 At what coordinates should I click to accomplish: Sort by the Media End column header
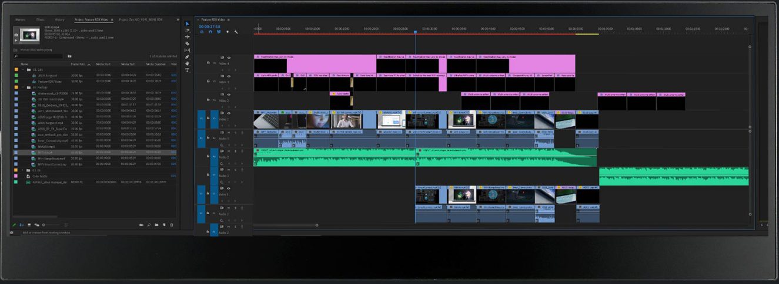point(128,64)
